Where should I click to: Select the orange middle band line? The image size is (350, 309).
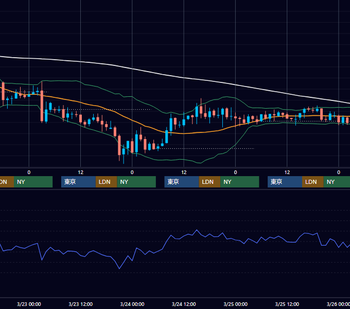click(183, 133)
